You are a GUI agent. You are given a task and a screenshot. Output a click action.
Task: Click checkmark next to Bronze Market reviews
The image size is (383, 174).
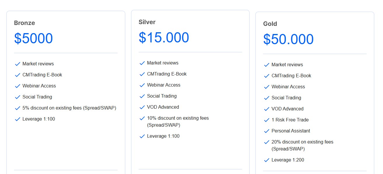(18, 64)
